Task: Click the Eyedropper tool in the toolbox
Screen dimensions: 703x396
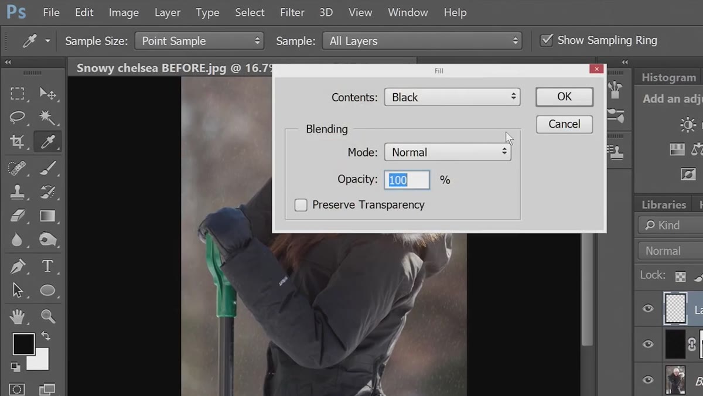Action: coord(47,141)
